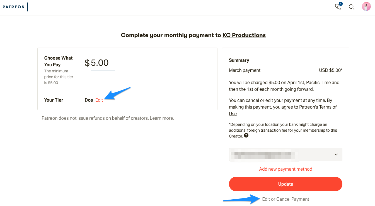Click the Choose What You Pay label
The height and width of the screenshot is (206, 375).
(58, 61)
